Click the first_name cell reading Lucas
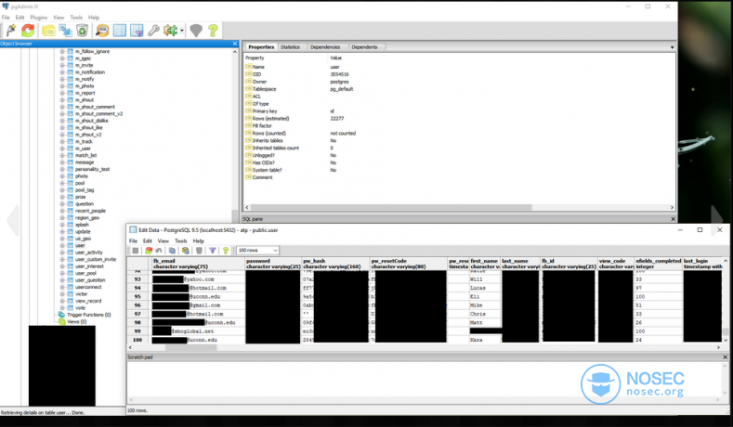733x427 pixels. 485,288
